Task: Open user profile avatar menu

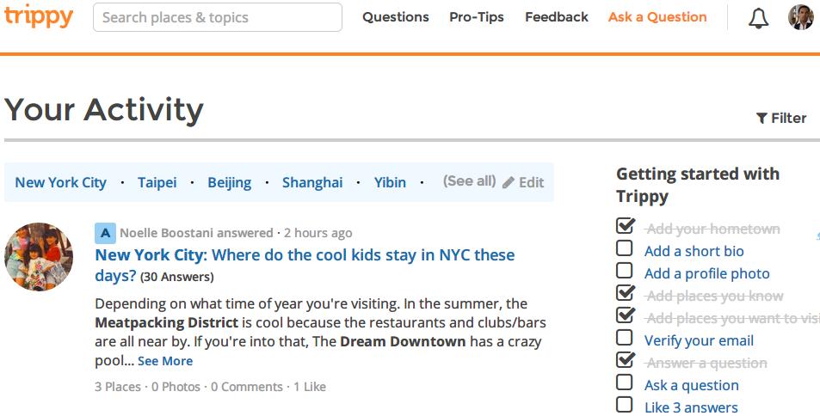Action: 800,17
